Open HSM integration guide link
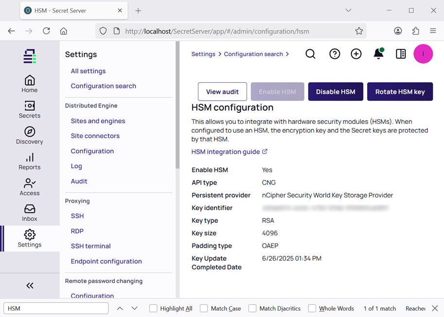The image size is (444, 317). coord(230,152)
